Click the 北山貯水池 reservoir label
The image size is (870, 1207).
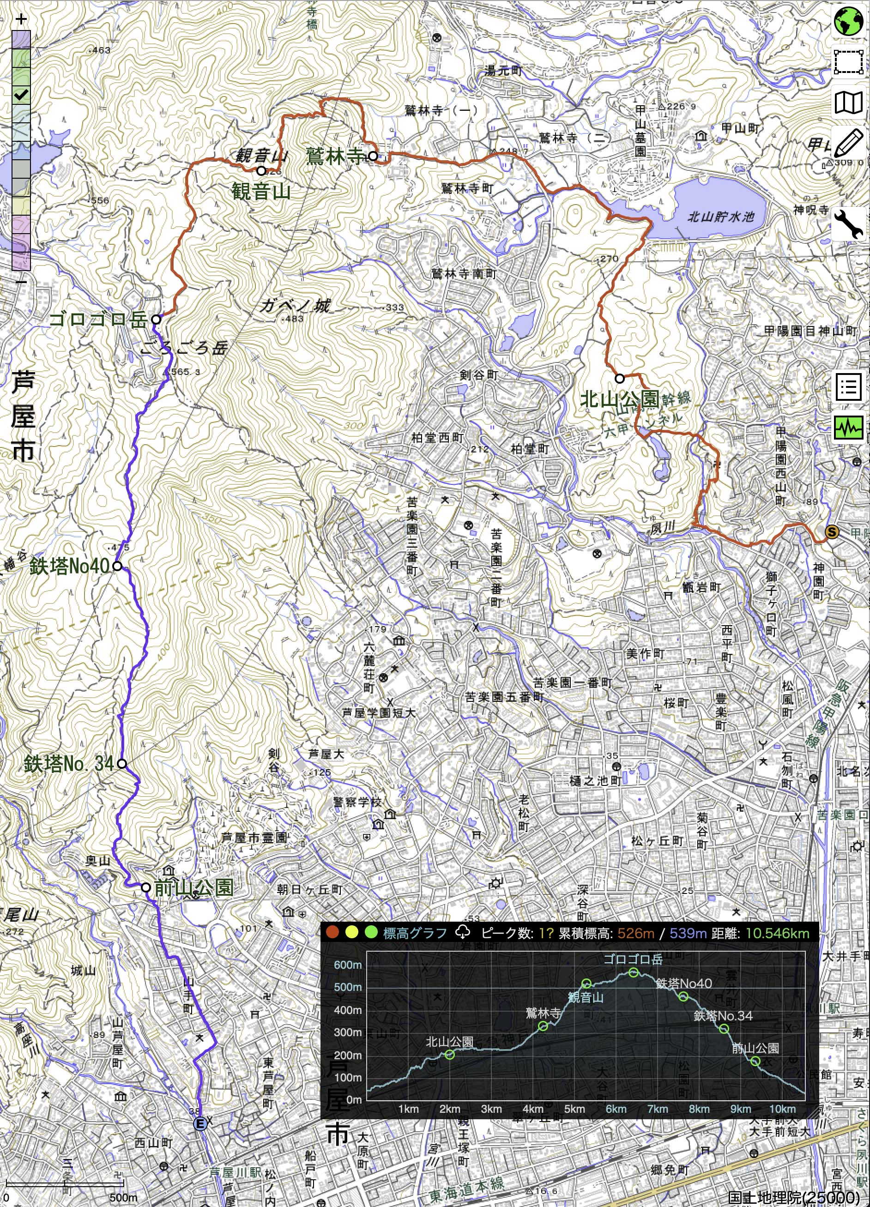[x=721, y=216]
